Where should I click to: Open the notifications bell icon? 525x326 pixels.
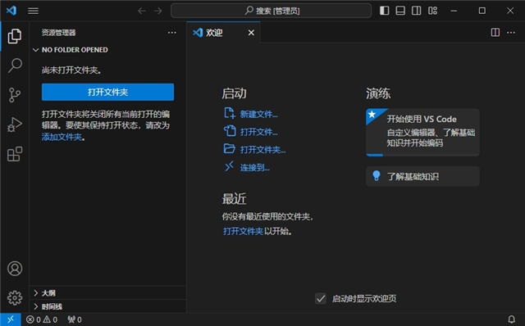(x=512, y=319)
